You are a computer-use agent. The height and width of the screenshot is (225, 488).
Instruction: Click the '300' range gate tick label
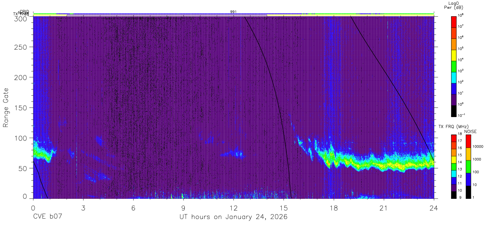[x=21, y=18]
